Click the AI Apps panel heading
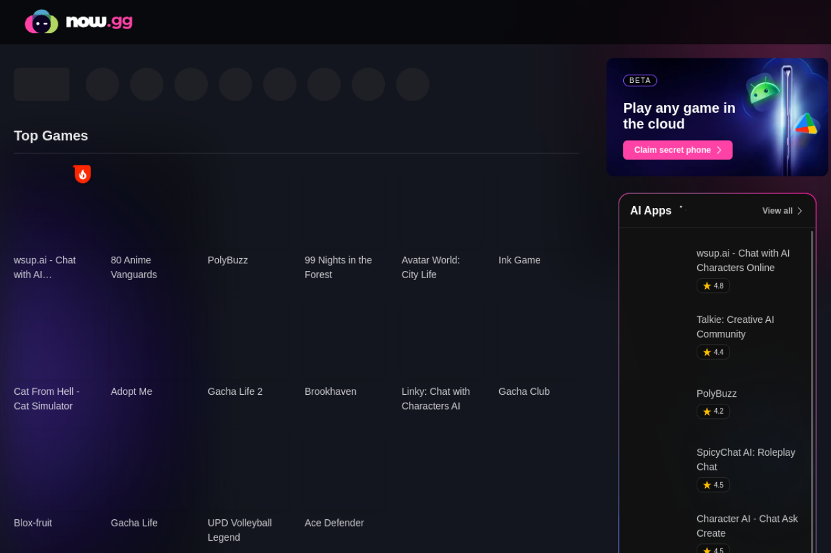Screen dimensions: 831x553 click(x=651, y=211)
